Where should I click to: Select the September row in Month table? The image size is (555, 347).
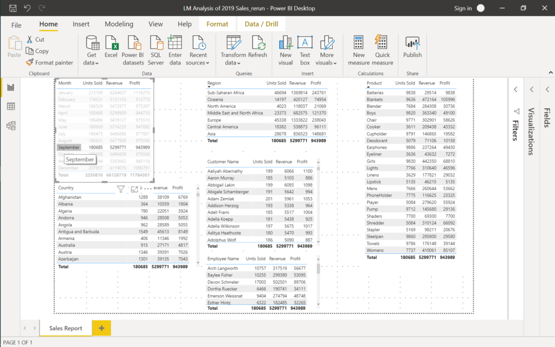pos(69,147)
